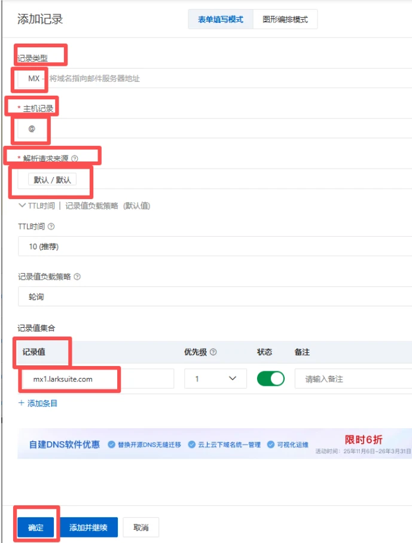
Task: Click the 记录值集合 label
Action: click(36, 328)
